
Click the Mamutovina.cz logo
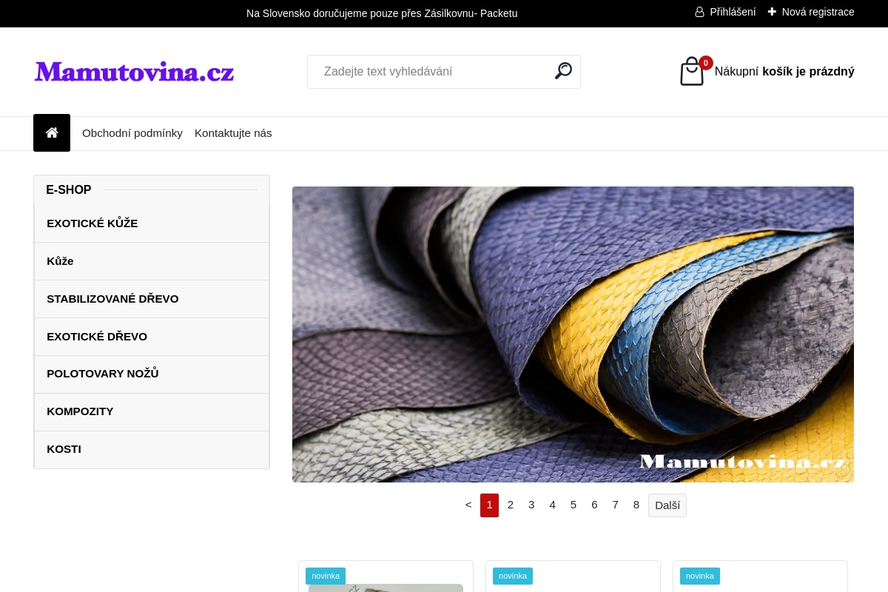(x=134, y=72)
